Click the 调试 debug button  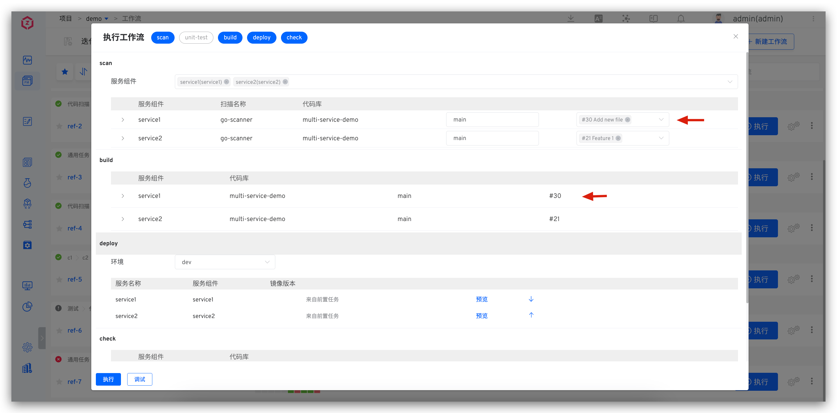140,379
